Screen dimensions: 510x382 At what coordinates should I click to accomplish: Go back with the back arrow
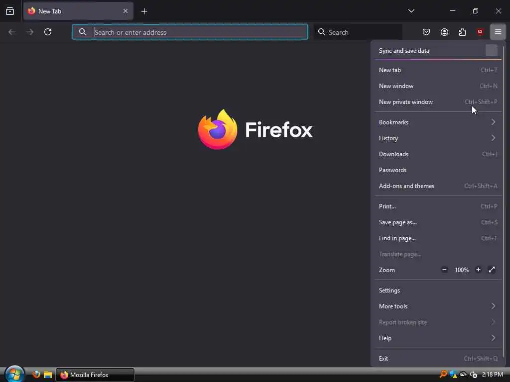coord(12,32)
